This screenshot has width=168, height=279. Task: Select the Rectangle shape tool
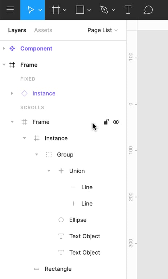coord(80,10)
